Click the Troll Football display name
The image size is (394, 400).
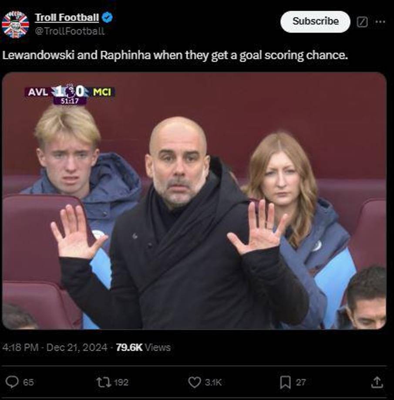67,18
